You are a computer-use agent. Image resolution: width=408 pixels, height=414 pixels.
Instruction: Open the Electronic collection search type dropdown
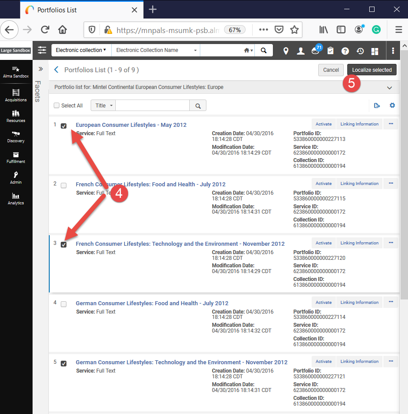81,50
